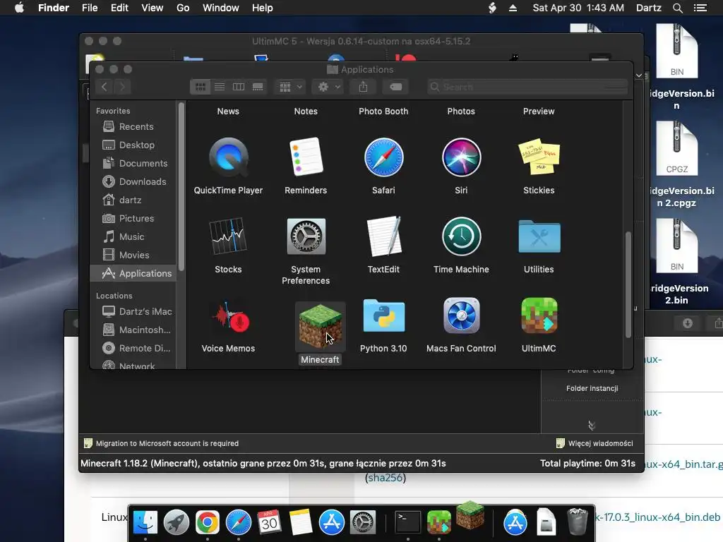Open Calendar from the Dock
Viewport: 723px width, 542px height.
pos(269,522)
